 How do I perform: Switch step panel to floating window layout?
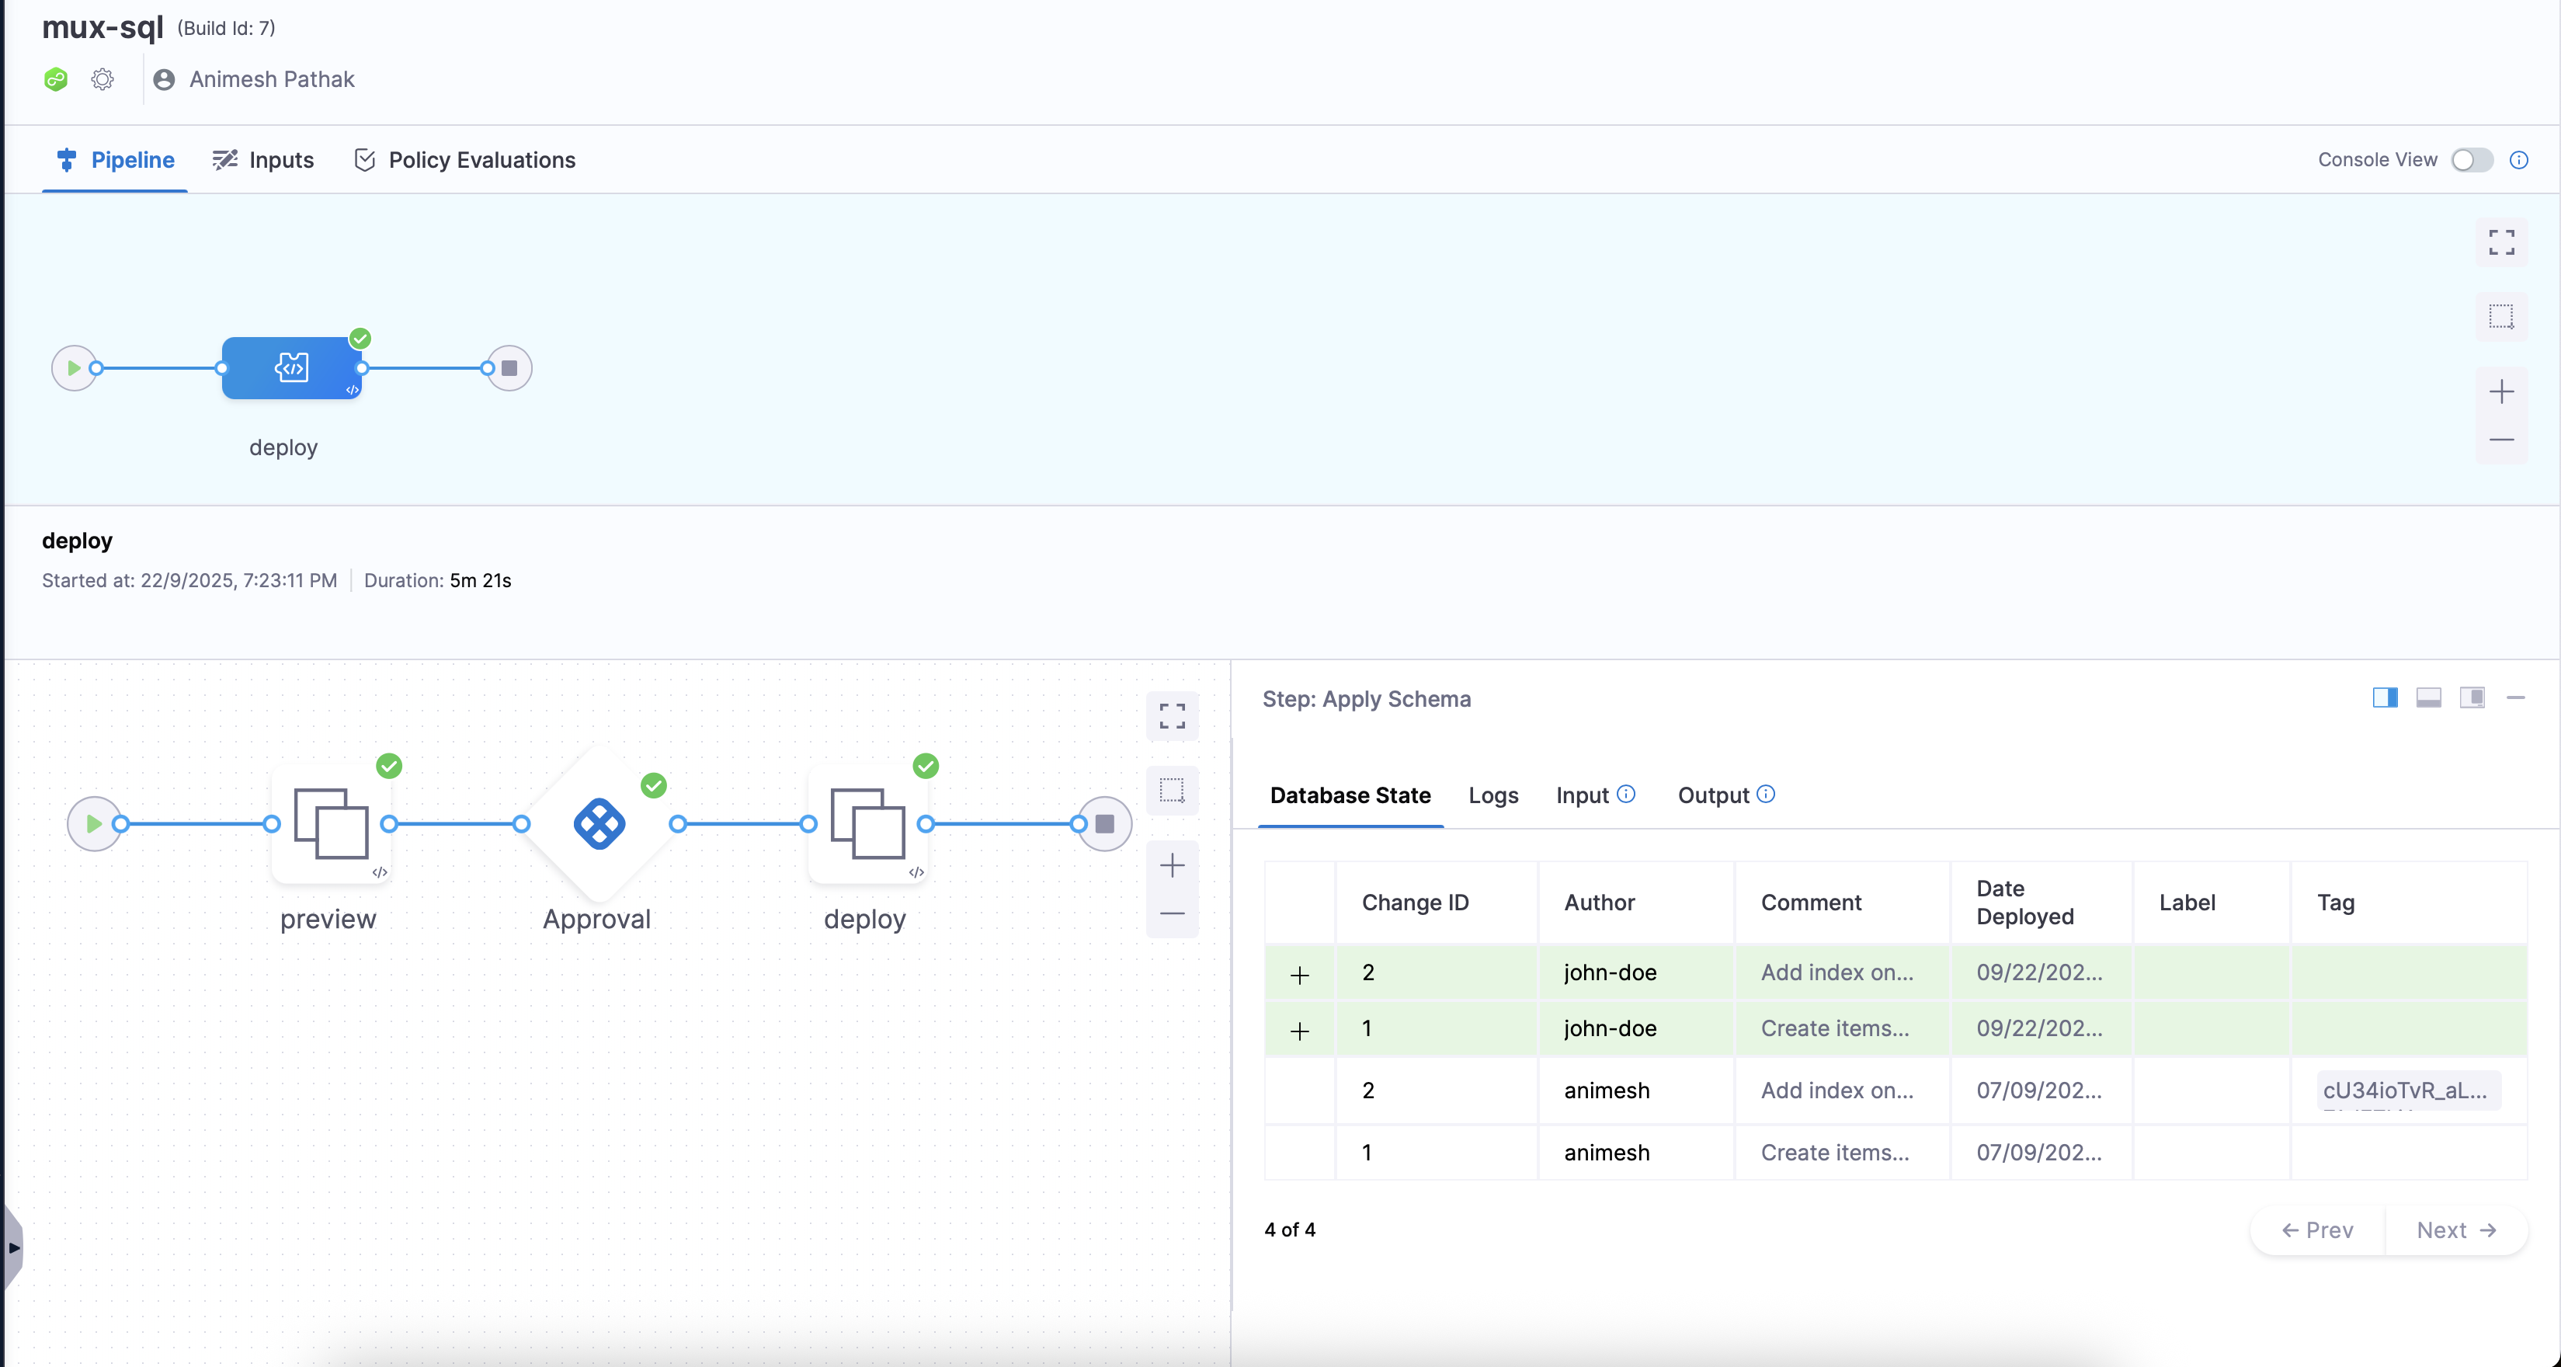[2473, 698]
